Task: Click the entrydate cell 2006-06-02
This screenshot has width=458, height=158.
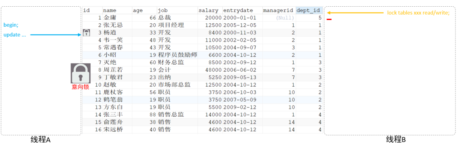Action: [239, 70]
